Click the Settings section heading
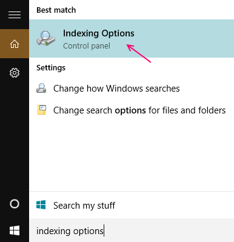This screenshot has height=242, width=234. [51, 68]
